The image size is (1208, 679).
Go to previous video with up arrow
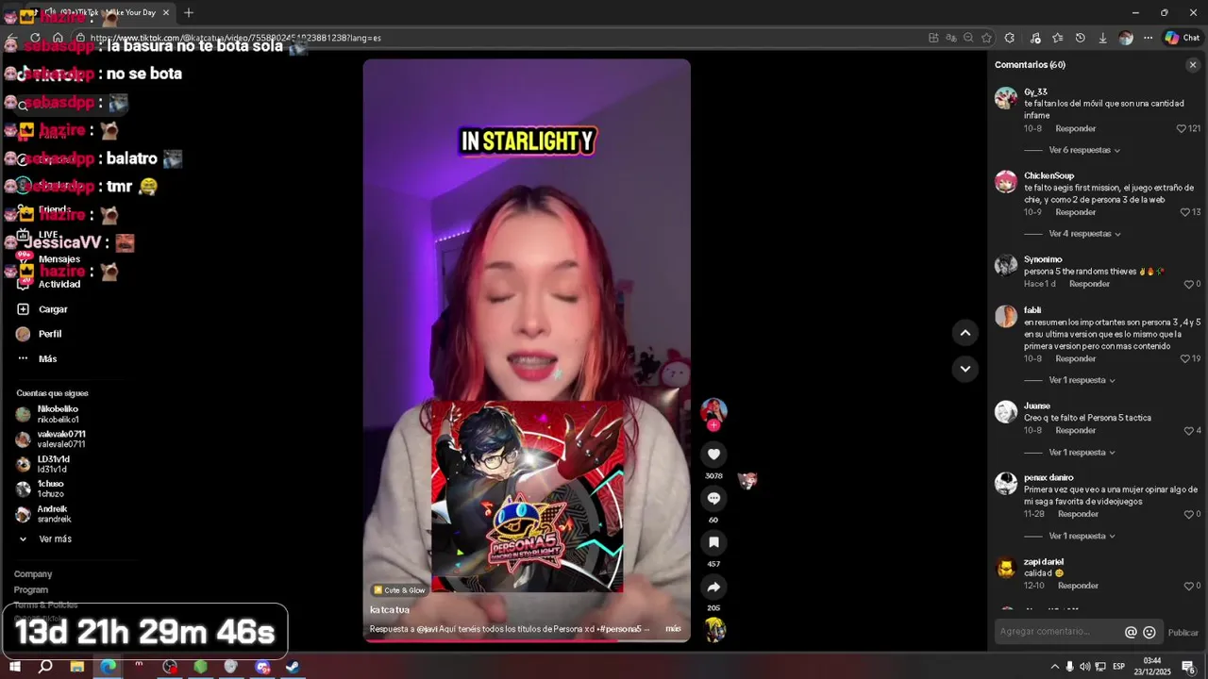click(x=965, y=332)
